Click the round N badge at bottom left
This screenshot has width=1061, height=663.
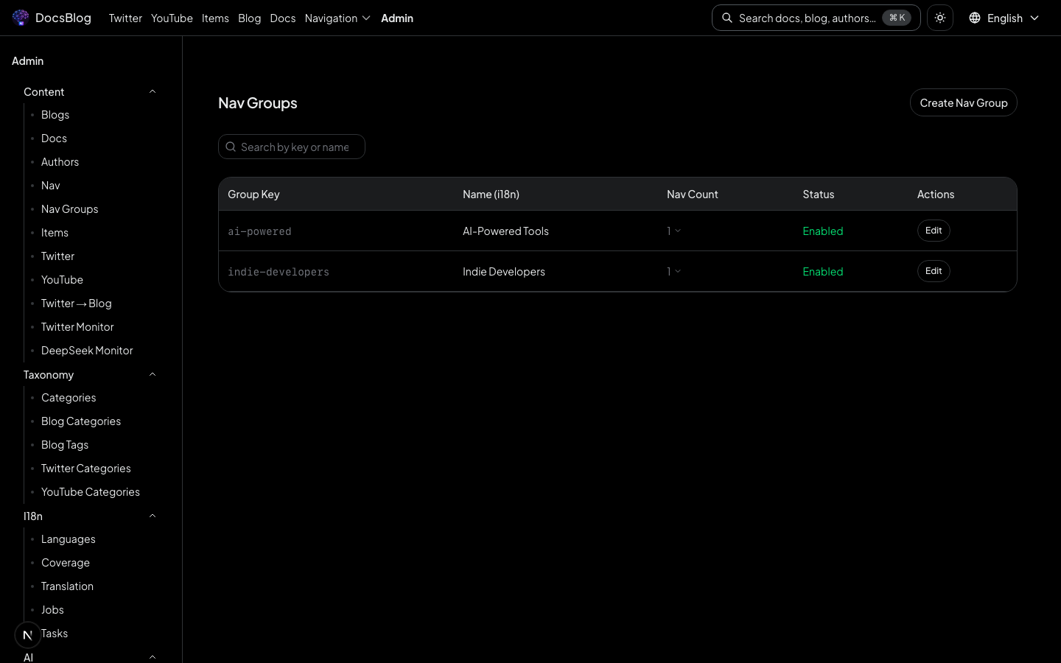pos(28,634)
